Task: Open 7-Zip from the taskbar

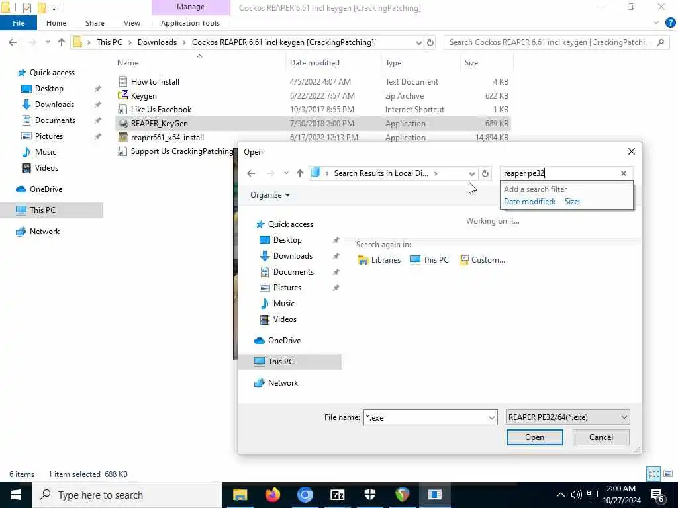Action: [x=337, y=495]
